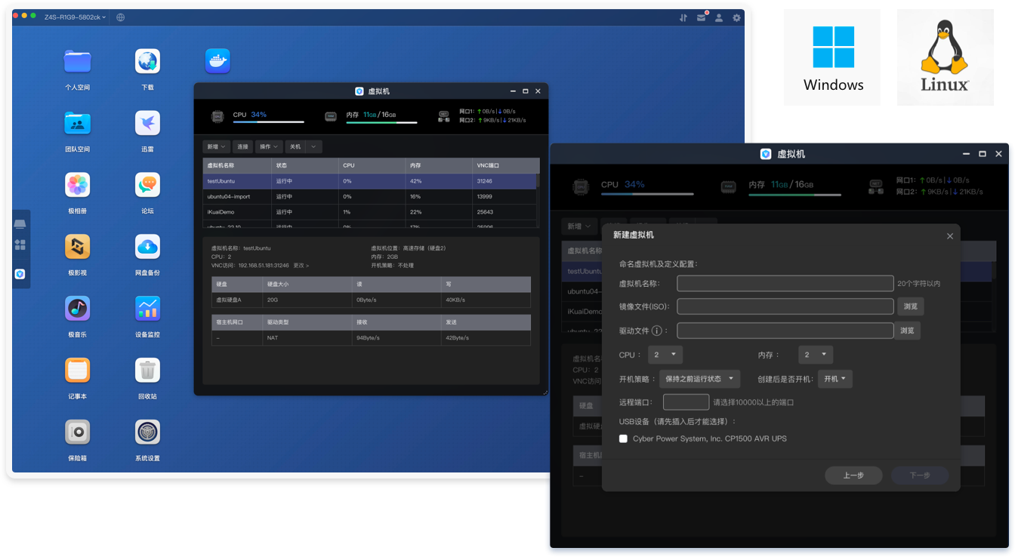Click 浏览 next to the 镜像文件(ISO) field
Screen dimensions: 1015x557
click(910, 306)
